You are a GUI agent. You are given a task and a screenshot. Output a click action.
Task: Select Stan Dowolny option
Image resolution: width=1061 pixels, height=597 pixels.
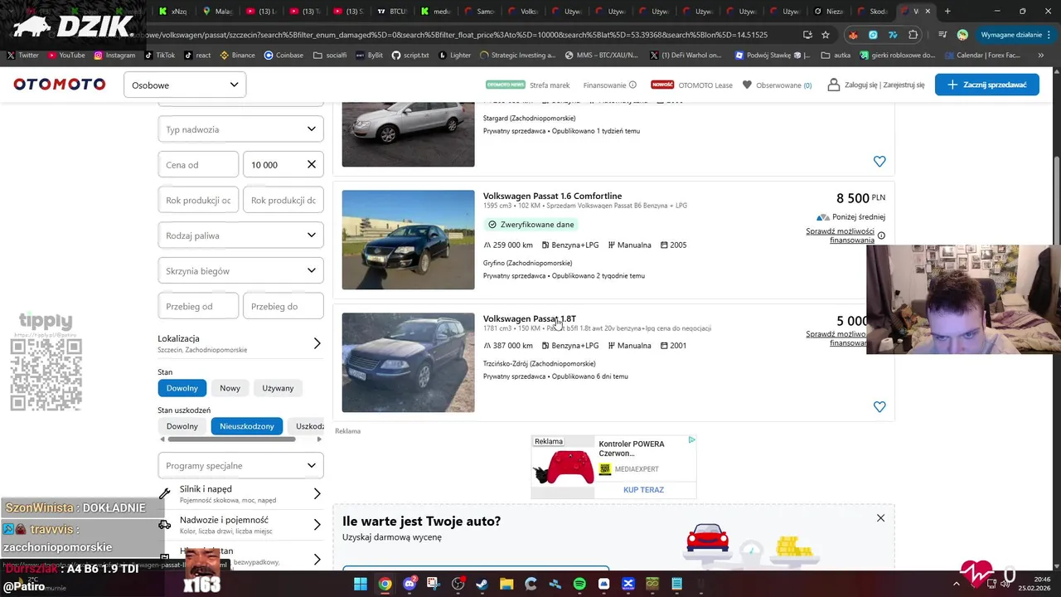tap(182, 388)
